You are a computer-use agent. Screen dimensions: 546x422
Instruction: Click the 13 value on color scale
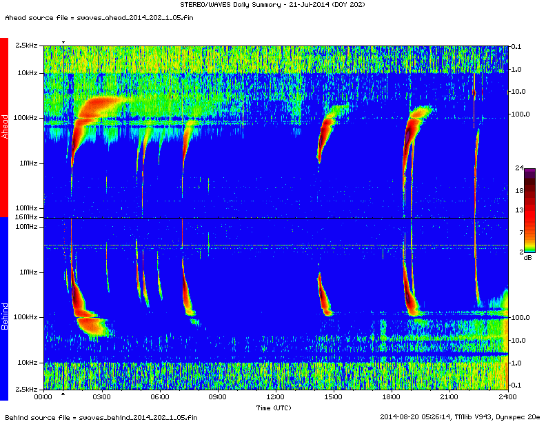519,210
